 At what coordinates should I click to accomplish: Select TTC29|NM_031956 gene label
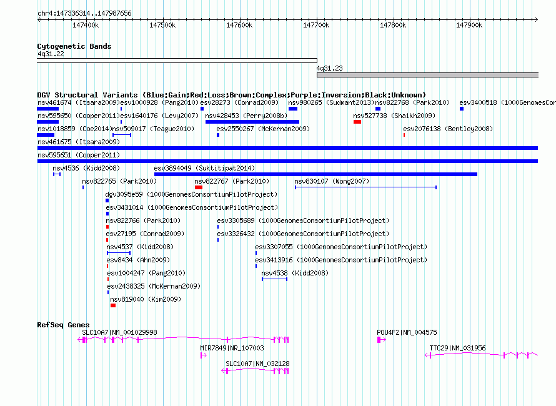(457, 348)
